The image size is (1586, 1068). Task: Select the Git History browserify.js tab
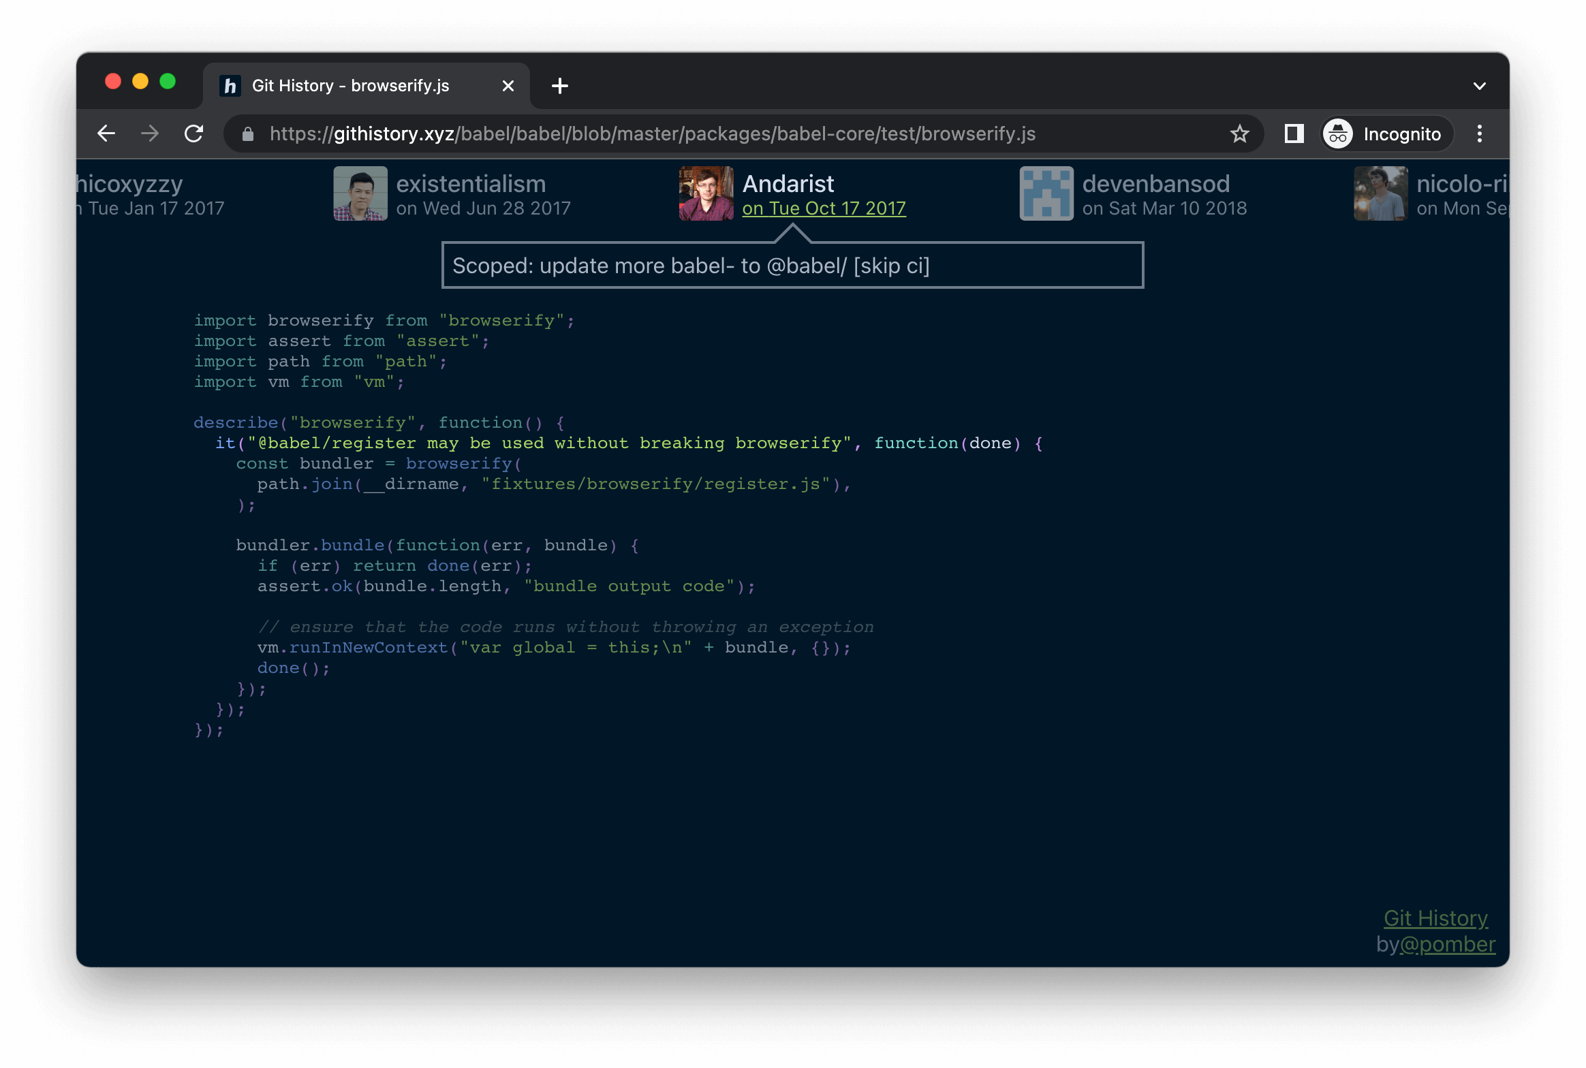(x=351, y=86)
